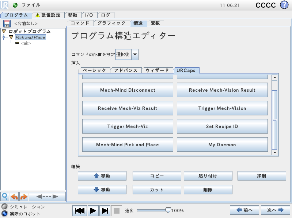Screen dimensions: 292x218
Task: Insert Set Recipe ID command
Action: [222, 126]
